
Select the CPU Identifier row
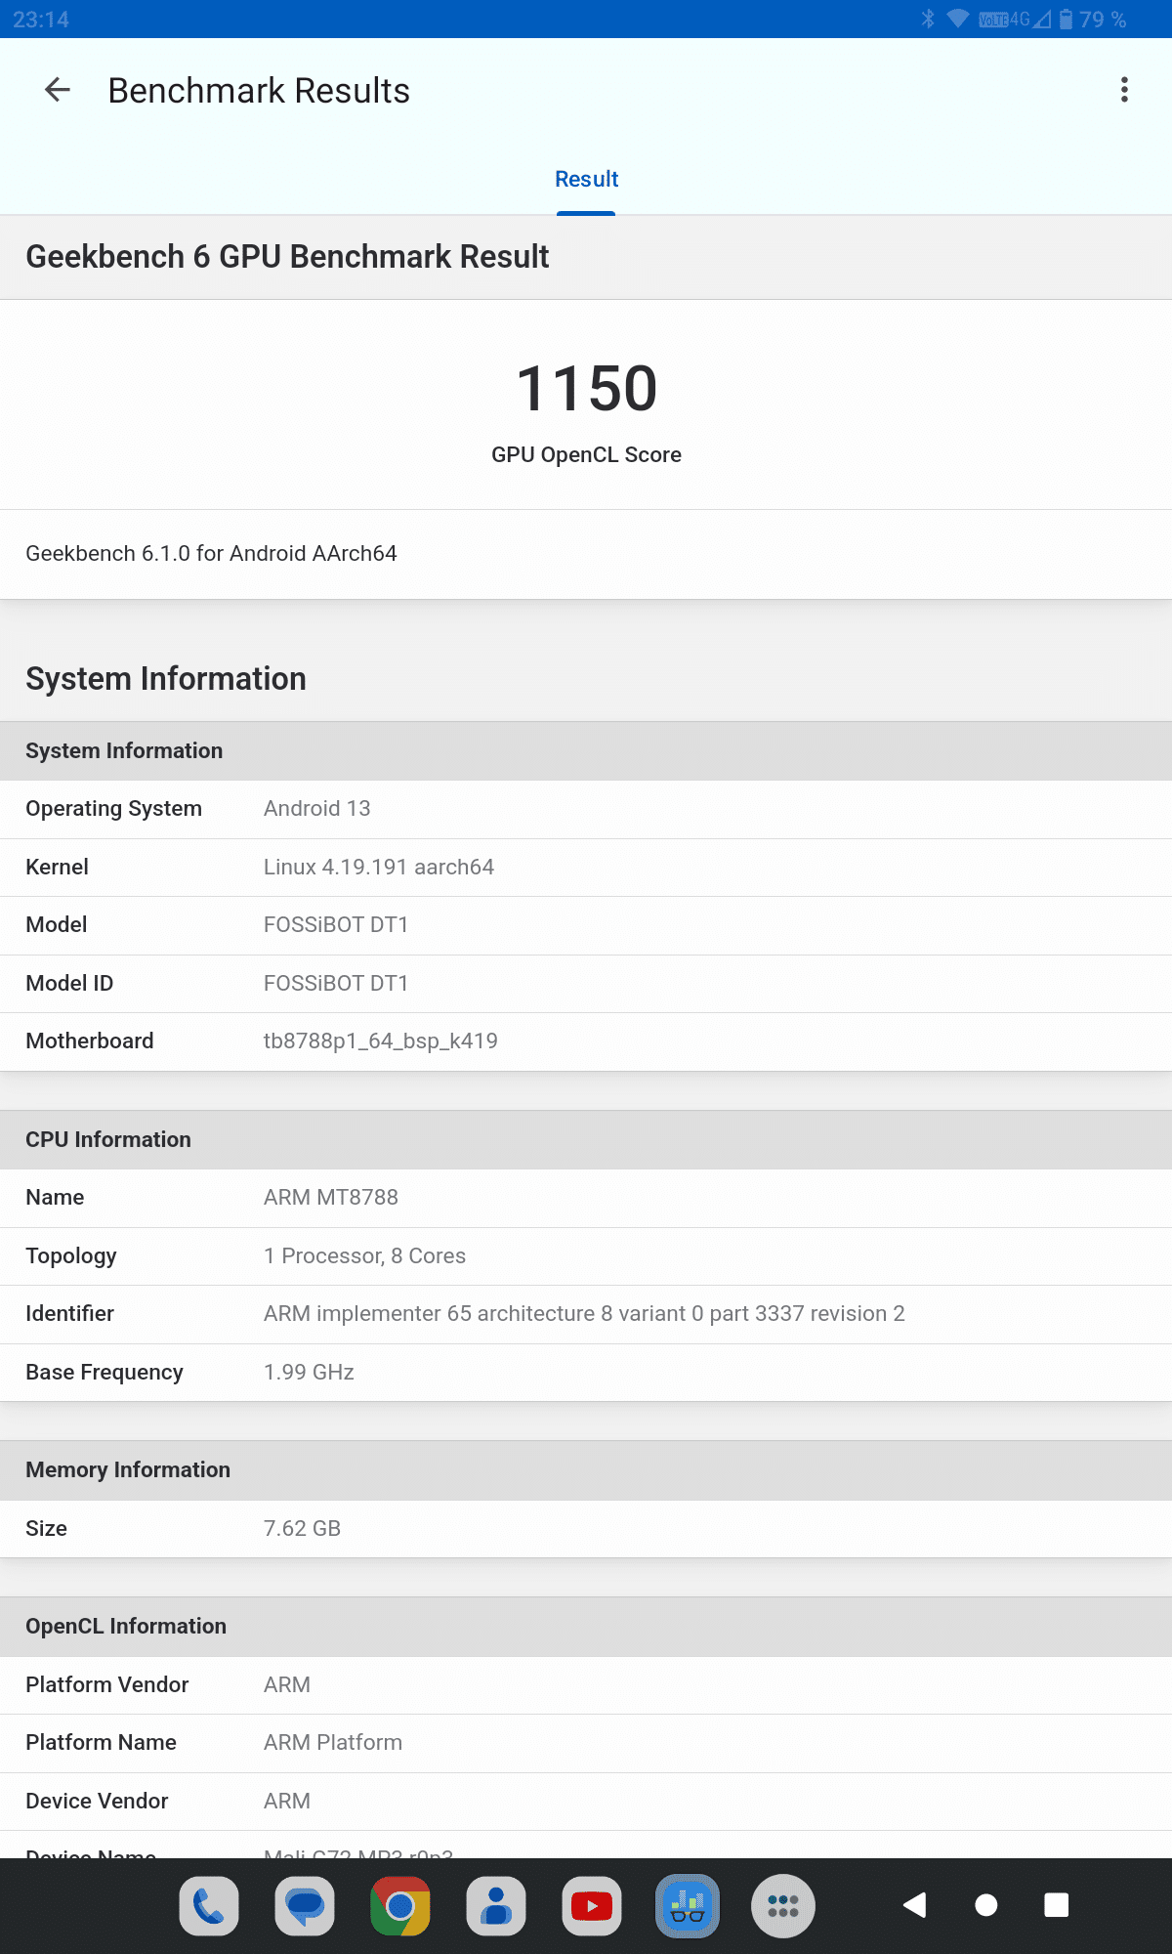586,1314
